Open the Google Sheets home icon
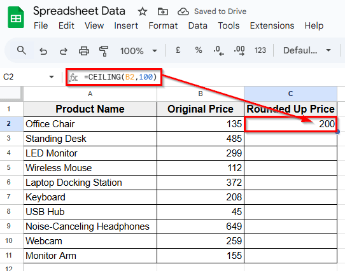The height and width of the screenshot is (271, 345). [x=16, y=17]
